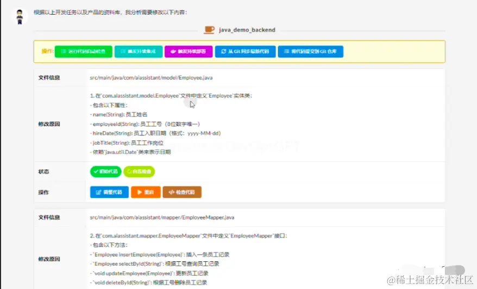The image size is (477, 289).
Task: Click the java_demo_backend heading text
Action: pyautogui.click(x=247, y=30)
